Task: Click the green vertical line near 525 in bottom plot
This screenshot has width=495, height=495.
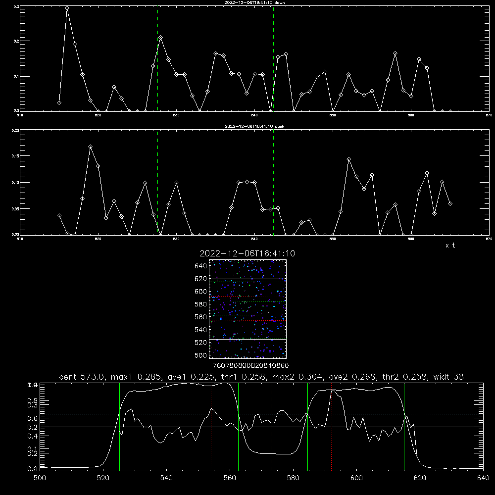Action: coord(119,427)
